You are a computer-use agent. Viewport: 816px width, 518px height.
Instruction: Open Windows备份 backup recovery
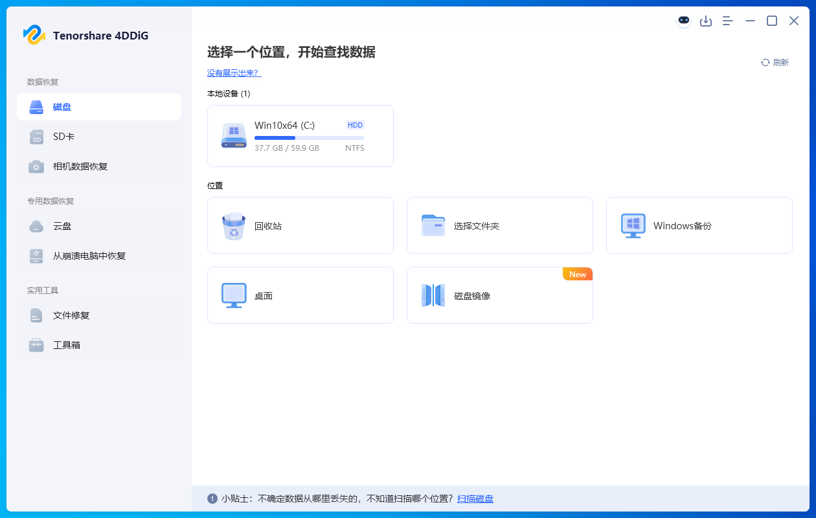[699, 225]
